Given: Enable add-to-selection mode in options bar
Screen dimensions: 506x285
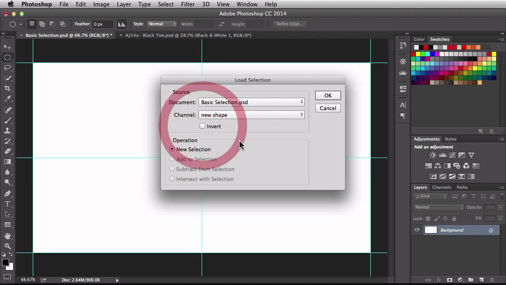Looking at the screenshot, I should [x=42, y=24].
